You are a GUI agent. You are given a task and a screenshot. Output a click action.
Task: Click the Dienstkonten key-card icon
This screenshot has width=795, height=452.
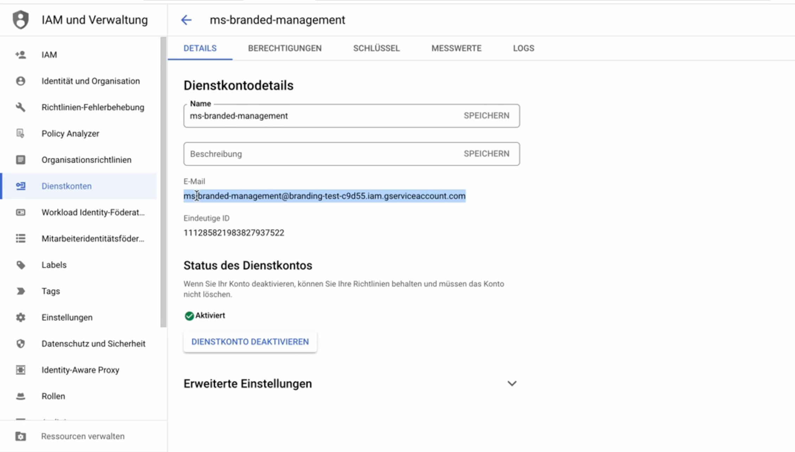point(20,186)
